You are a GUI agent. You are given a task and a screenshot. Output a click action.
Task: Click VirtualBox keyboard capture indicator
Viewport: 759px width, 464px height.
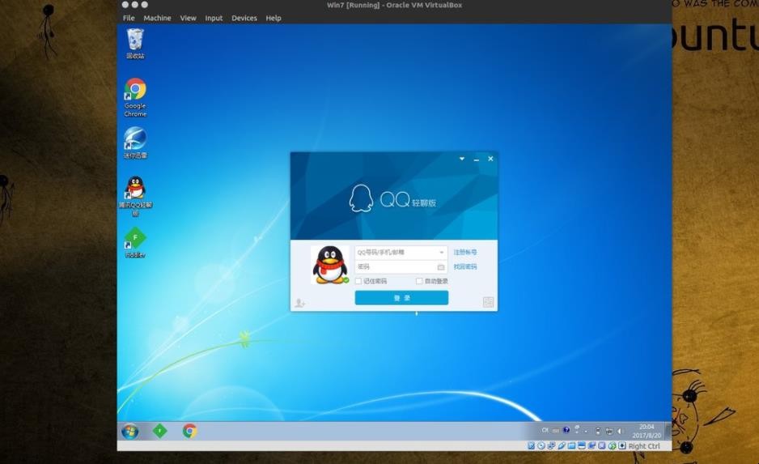(622, 445)
